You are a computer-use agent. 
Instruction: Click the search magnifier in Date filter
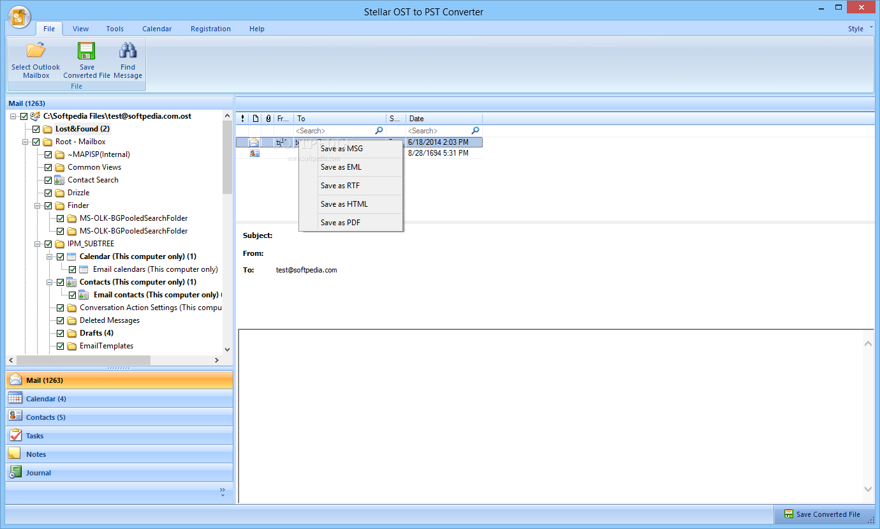475,130
